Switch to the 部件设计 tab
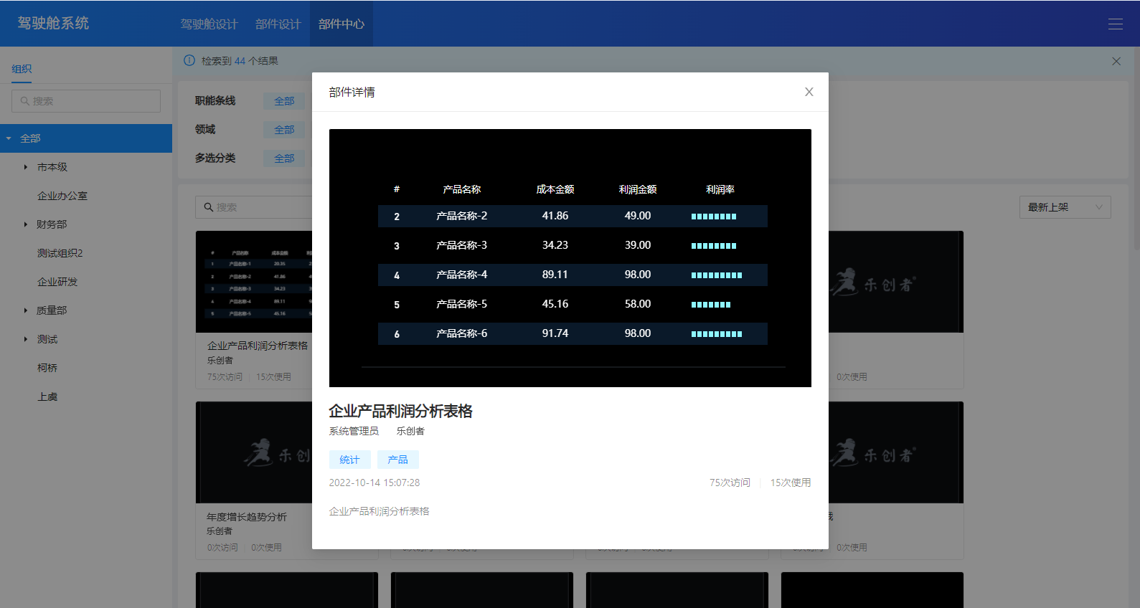The image size is (1140, 608). coord(278,24)
